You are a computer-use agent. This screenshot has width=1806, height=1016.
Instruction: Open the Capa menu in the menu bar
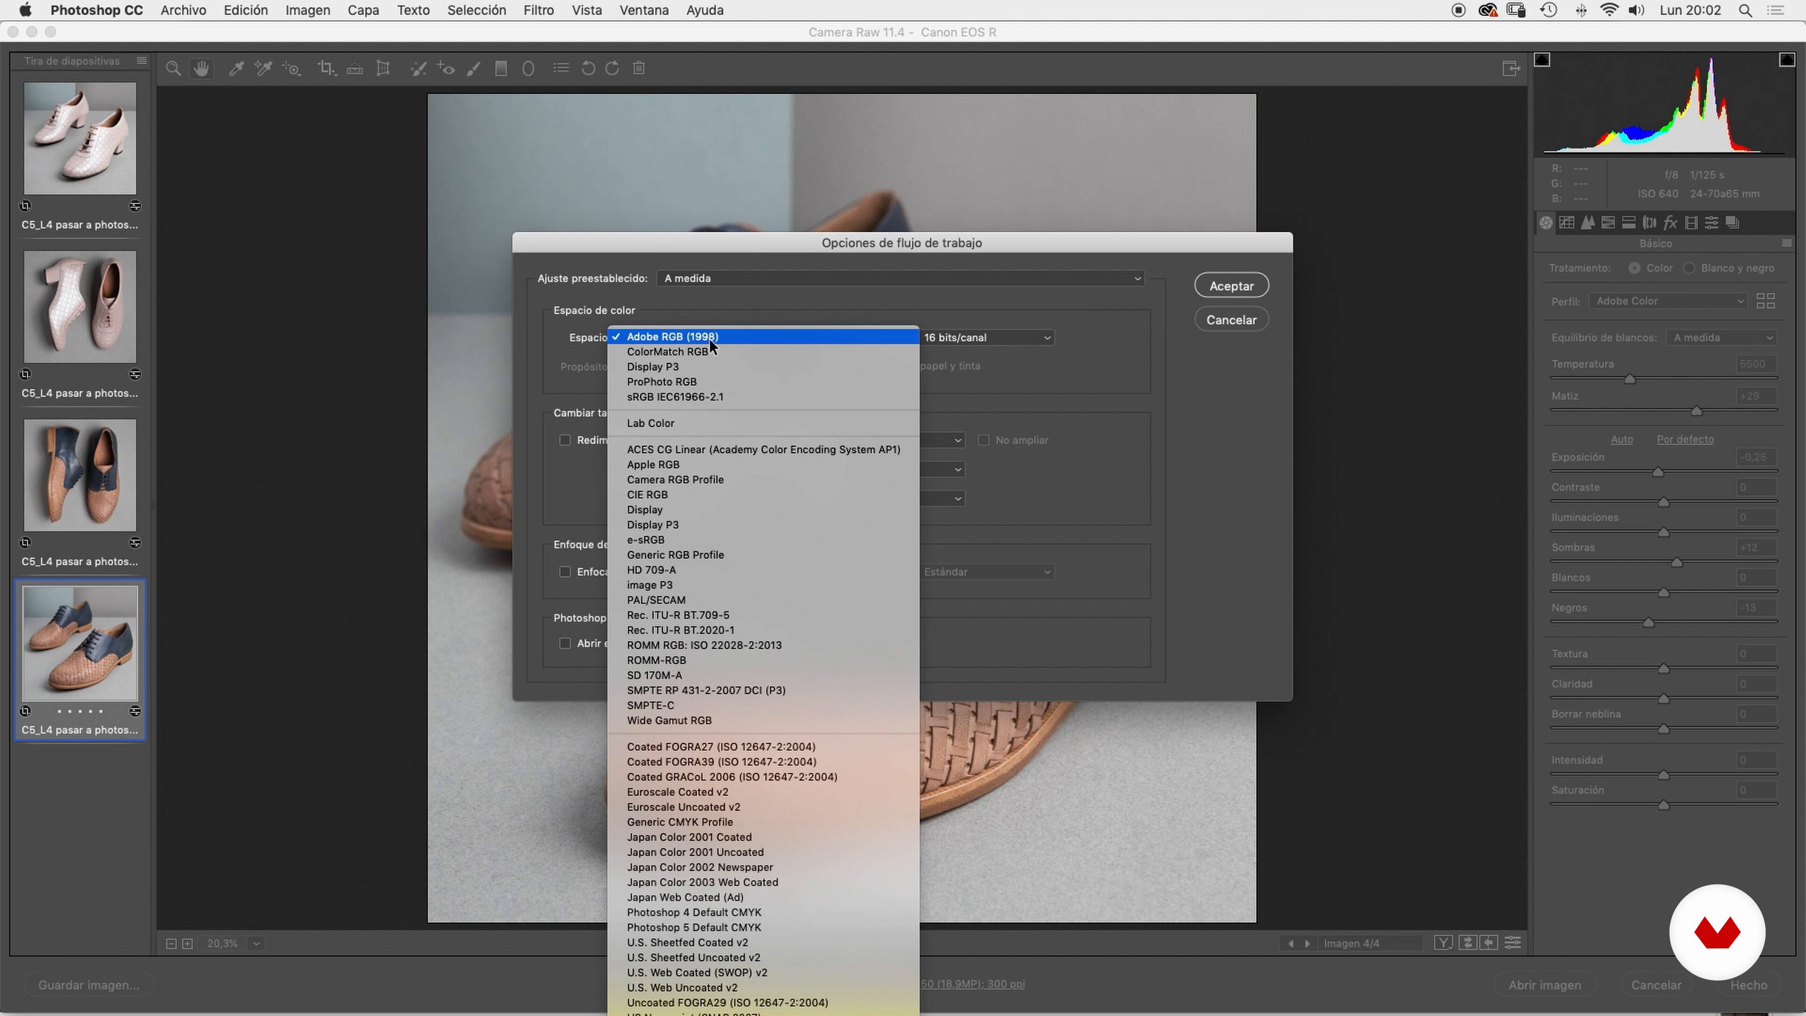[363, 10]
